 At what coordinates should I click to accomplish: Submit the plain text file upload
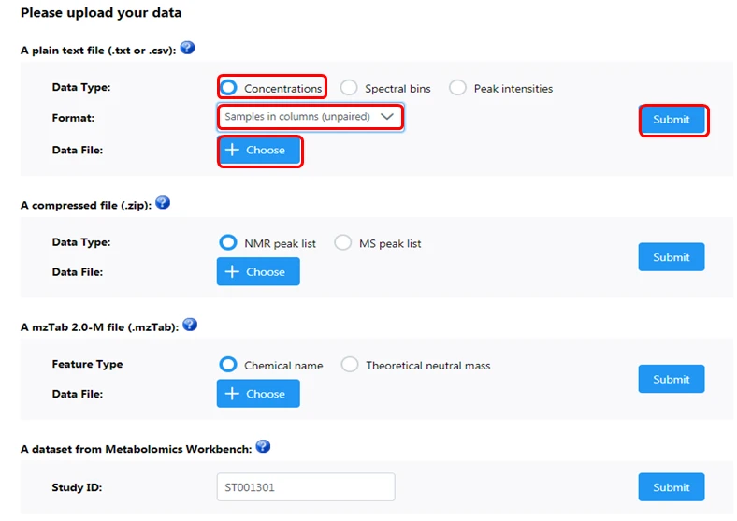(x=672, y=120)
